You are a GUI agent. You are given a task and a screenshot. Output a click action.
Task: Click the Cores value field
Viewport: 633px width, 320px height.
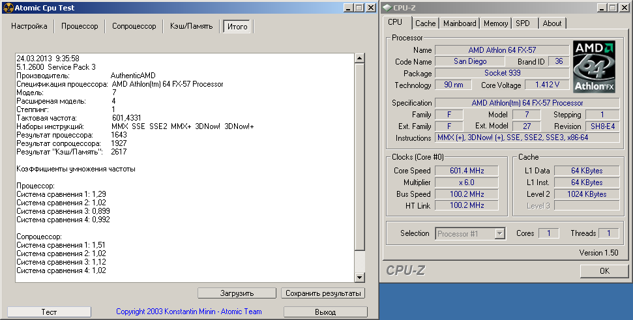549,233
